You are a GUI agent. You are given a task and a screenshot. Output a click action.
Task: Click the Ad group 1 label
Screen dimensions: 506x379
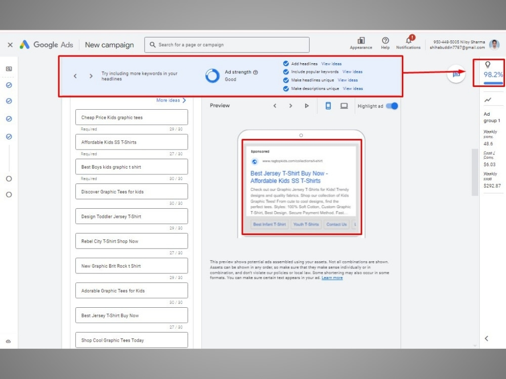pos(491,117)
